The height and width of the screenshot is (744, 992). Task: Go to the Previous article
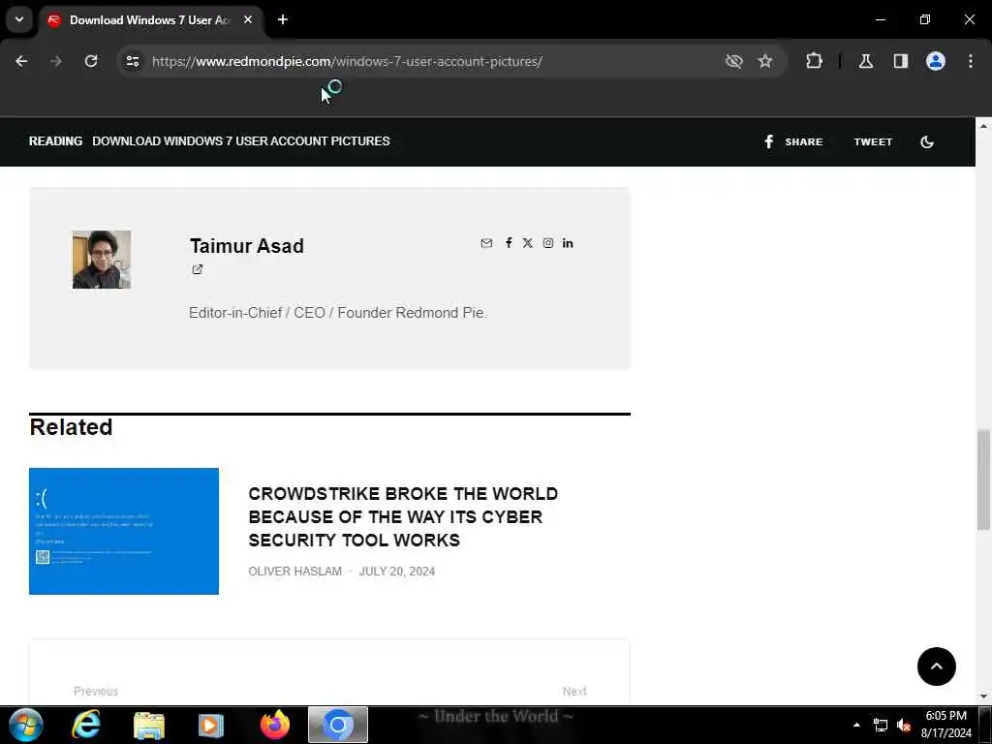(96, 692)
